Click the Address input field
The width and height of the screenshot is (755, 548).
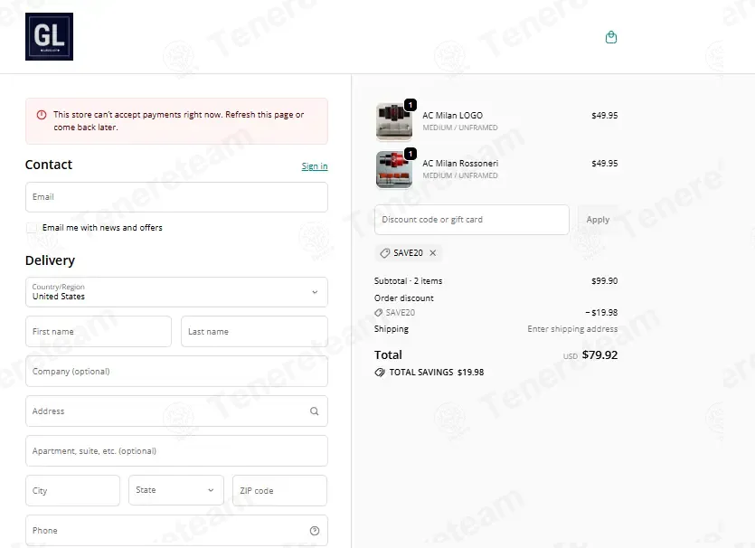coord(176,411)
